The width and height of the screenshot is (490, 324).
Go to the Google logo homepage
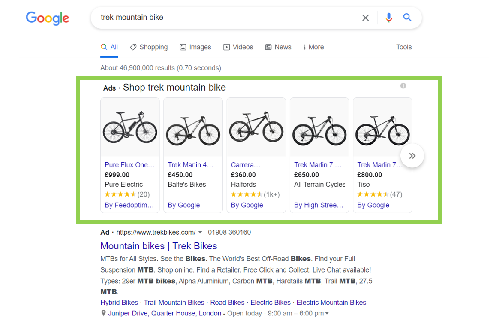[48, 18]
